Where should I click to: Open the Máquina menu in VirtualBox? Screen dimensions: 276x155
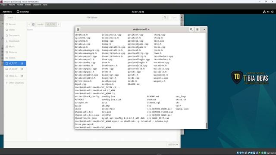pyautogui.click(x=12, y=5)
